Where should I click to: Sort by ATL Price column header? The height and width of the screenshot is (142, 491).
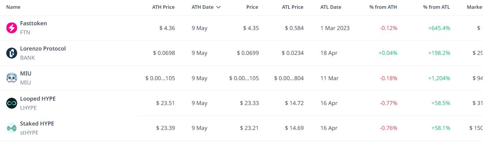pos(293,7)
